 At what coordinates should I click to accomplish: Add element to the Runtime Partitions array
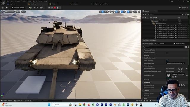point(179,69)
